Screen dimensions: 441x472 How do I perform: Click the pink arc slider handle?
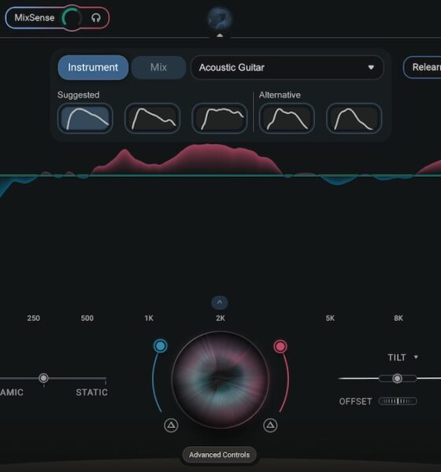tap(280, 346)
